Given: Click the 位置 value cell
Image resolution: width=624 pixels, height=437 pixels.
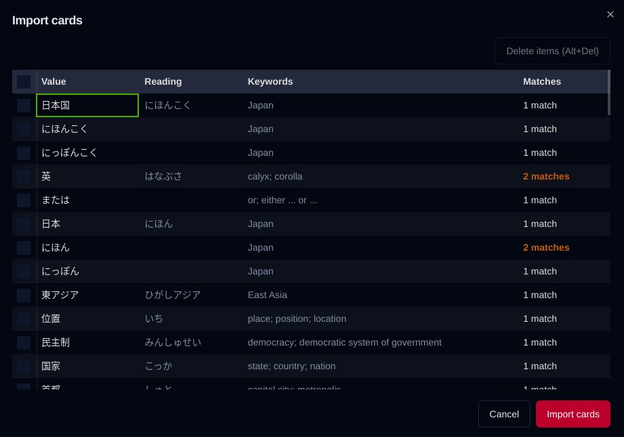Looking at the screenshot, I should pyautogui.click(x=87, y=318).
